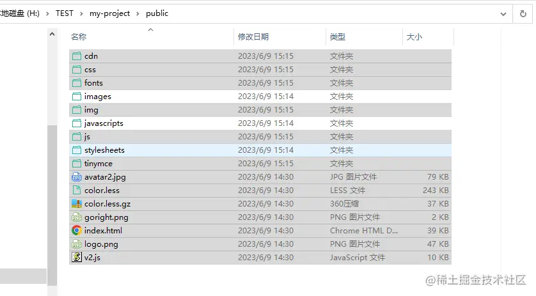Click the file icon of color.less
The height and width of the screenshot is (296, 536).
click(x=77, y=191)
